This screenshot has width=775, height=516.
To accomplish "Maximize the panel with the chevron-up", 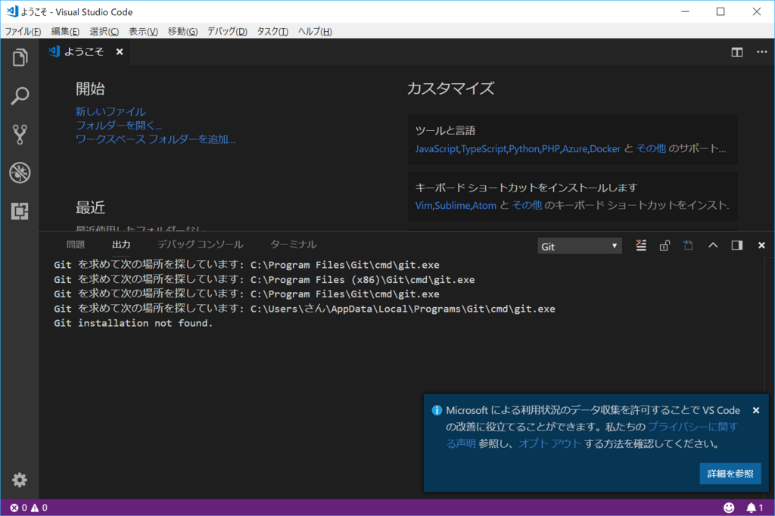I will (713, 245).
